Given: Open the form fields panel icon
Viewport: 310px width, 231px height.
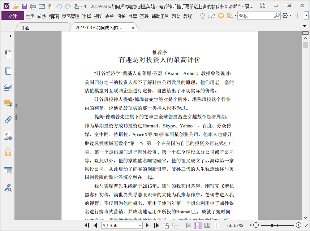Looking at the screenshot, I should pos(8,171).
